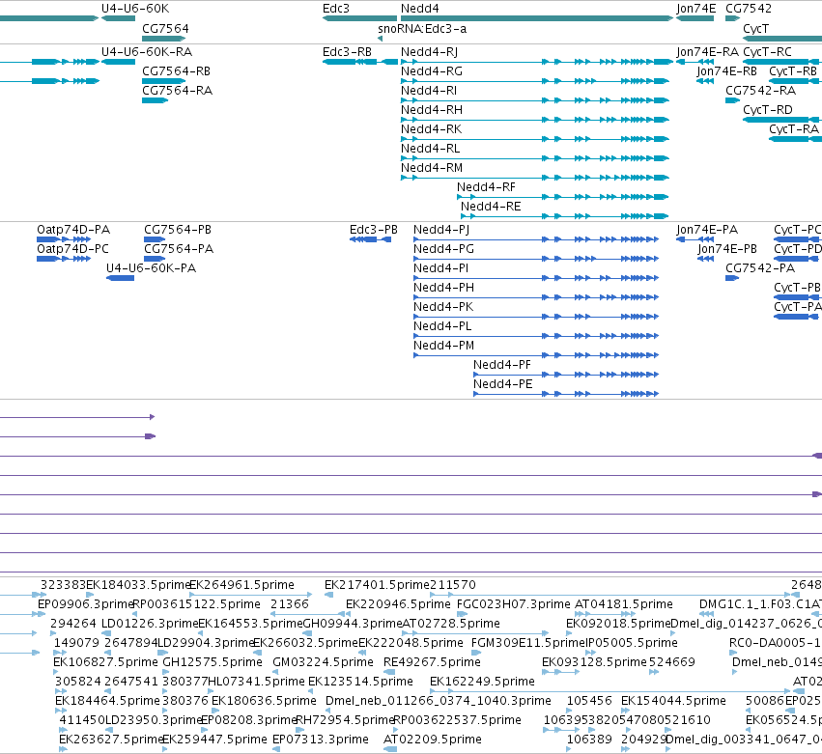Select protein Nedd4-PI label

(x=440, y=268)
